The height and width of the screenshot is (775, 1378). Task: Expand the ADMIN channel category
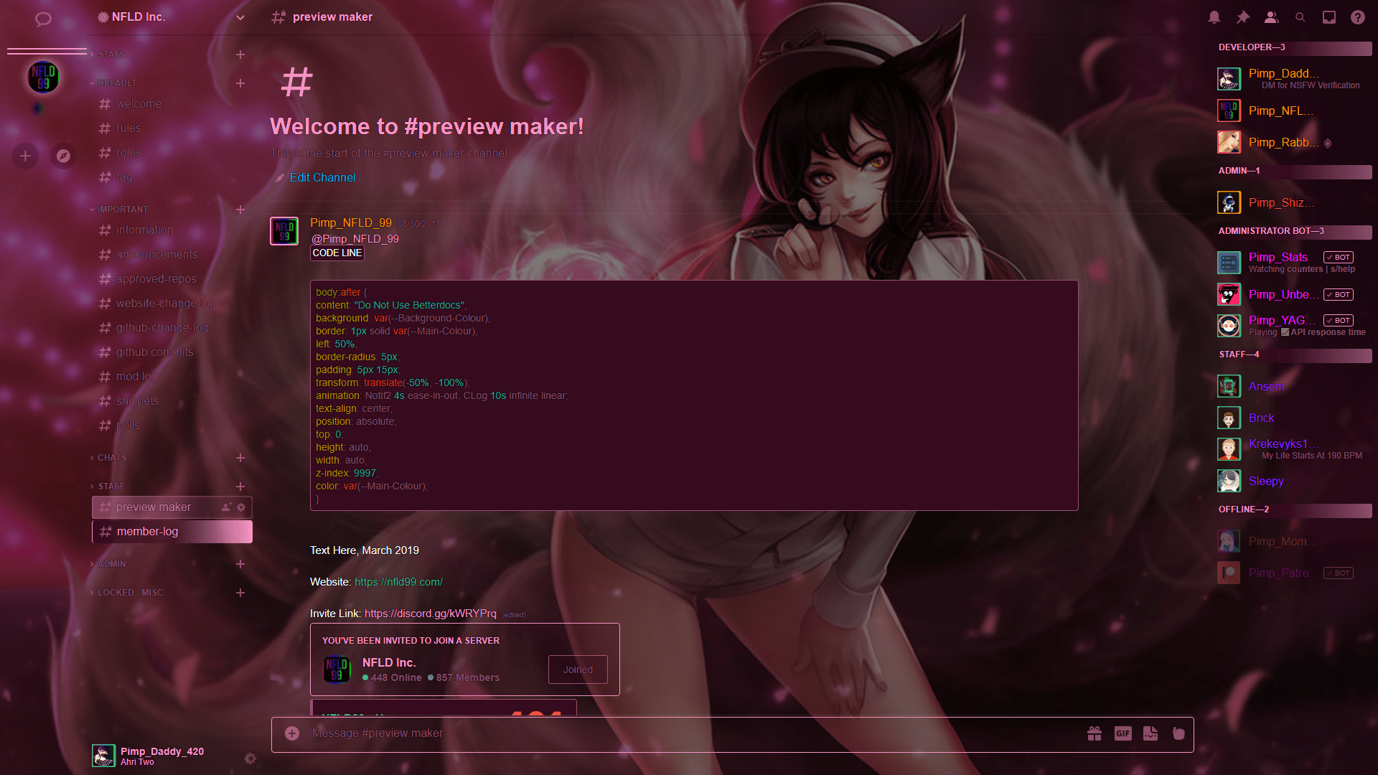point(111,564)
